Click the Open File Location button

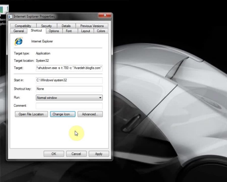click(31, 114)
